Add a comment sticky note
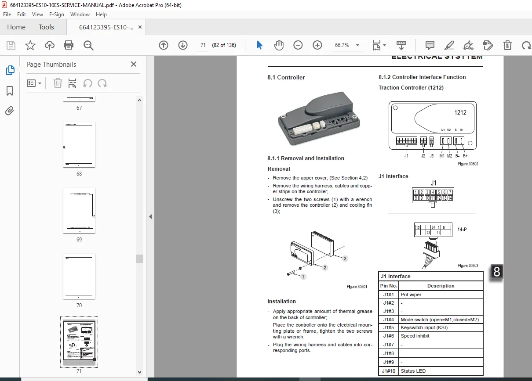 point(430,45)
